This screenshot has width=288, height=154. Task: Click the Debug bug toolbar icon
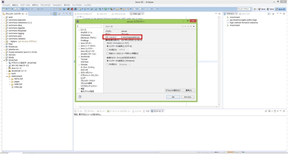100,9
